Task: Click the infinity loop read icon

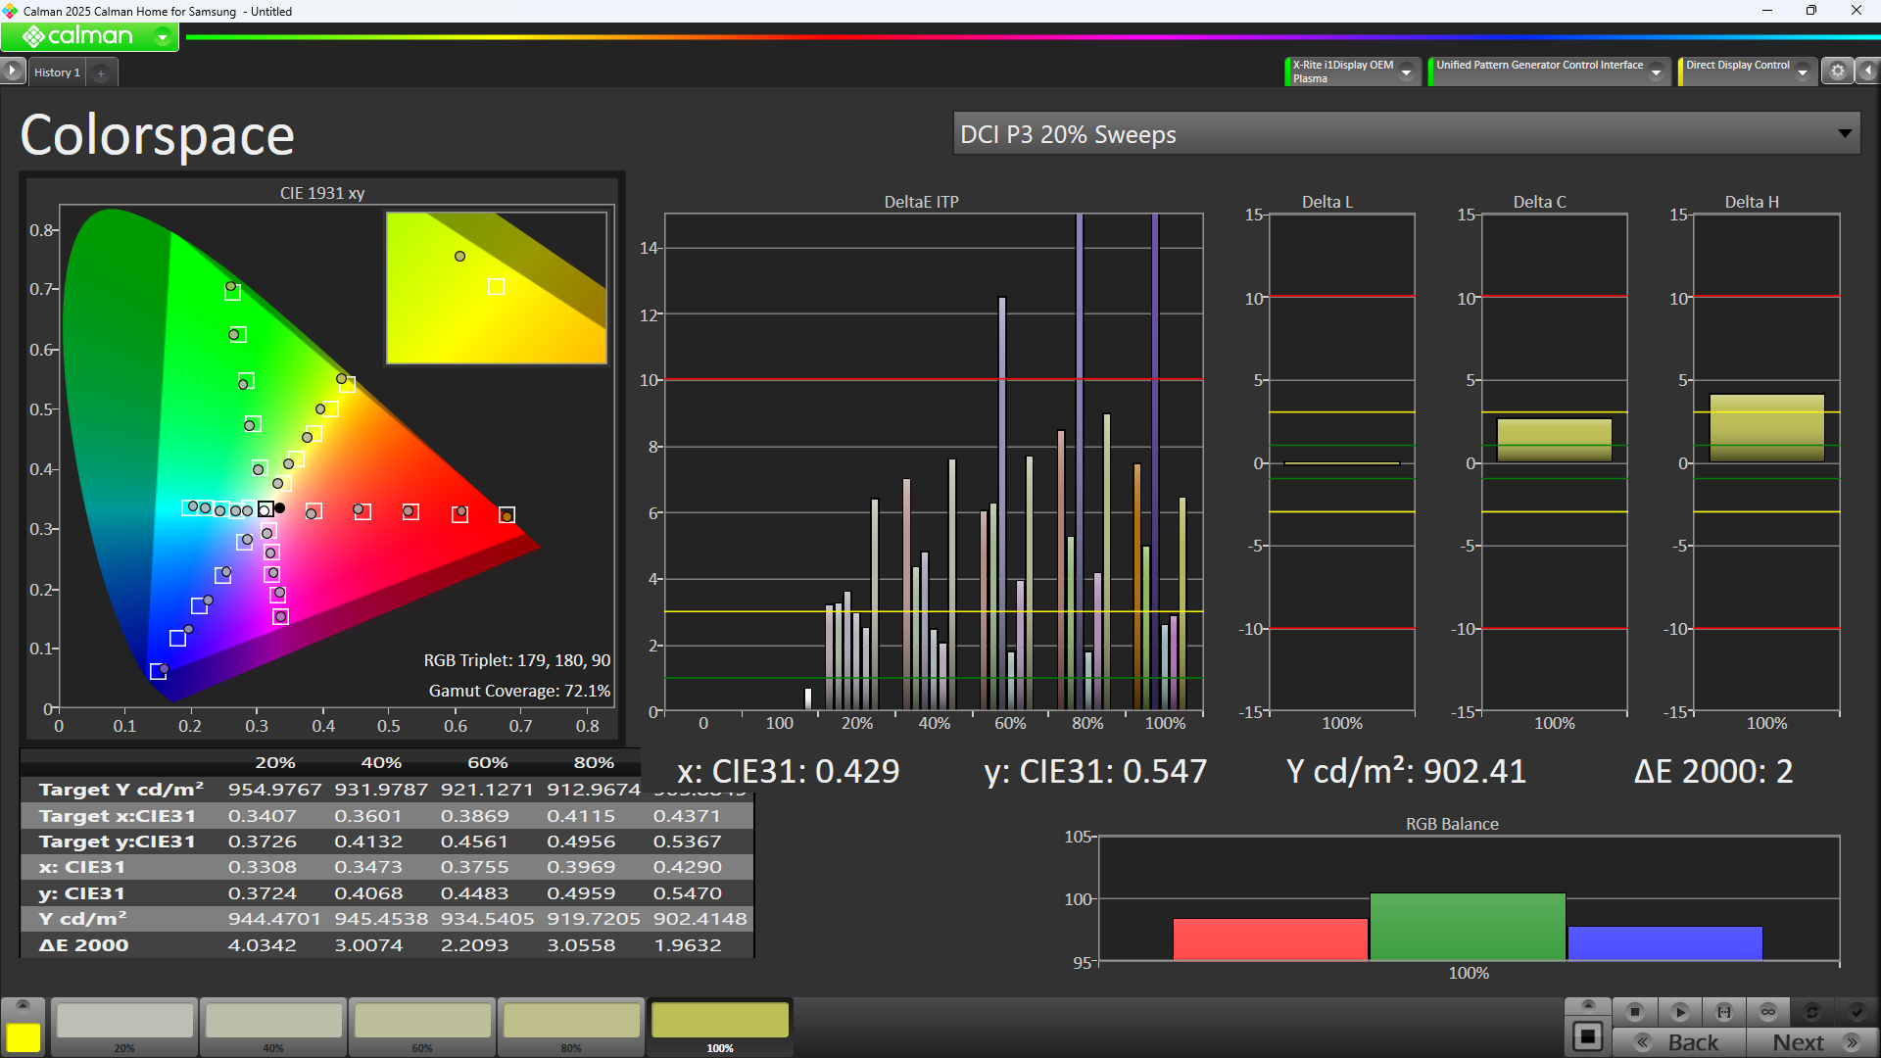Action: tap(1768, 1012)
